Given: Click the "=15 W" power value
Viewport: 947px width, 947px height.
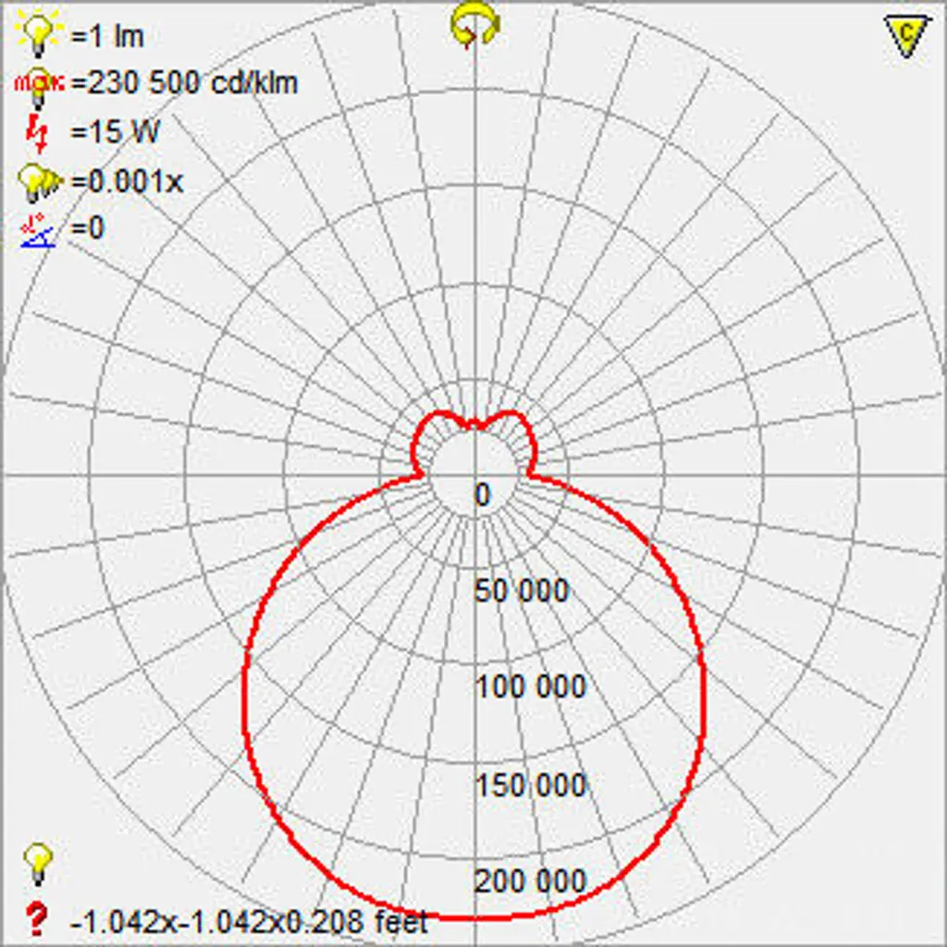Looking at the screenshot, I should 115,132.
